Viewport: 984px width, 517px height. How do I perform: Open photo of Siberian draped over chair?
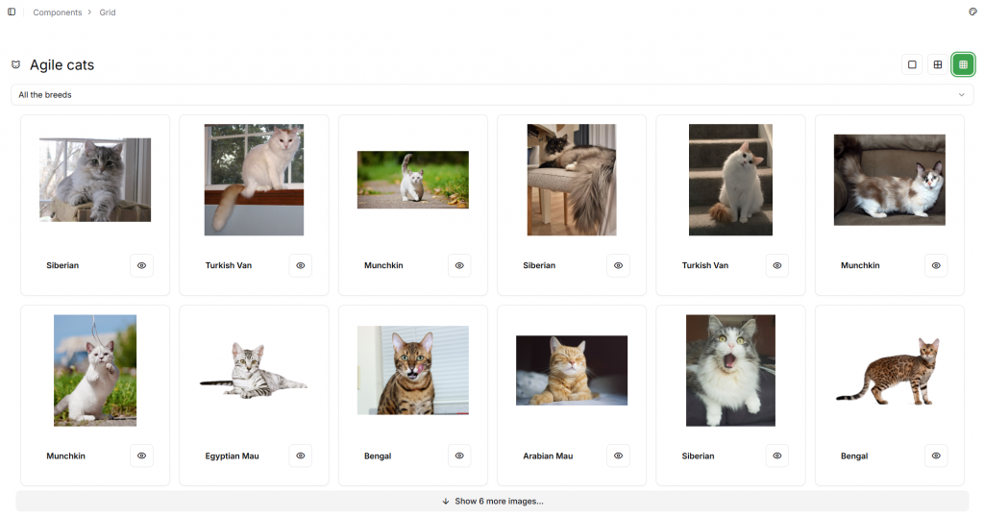[x=572, y=180]
